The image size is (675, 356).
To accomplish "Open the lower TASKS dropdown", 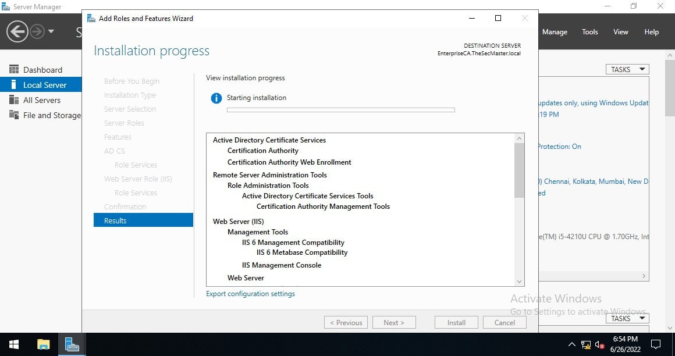I will pyautogui.click(x=627, y=318).
